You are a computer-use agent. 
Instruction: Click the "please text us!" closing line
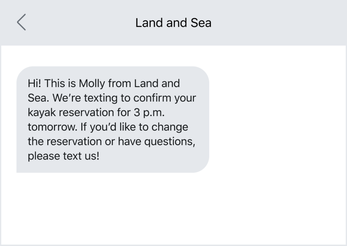coord(63,156)
